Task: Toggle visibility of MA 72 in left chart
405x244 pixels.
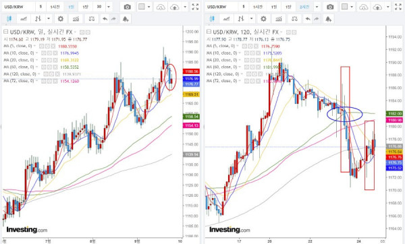Action: (44, 81)
